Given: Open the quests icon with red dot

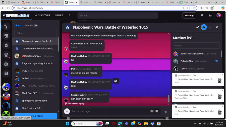Looking at the screenshot, I should pyautogui.click(x=6, y=55).
